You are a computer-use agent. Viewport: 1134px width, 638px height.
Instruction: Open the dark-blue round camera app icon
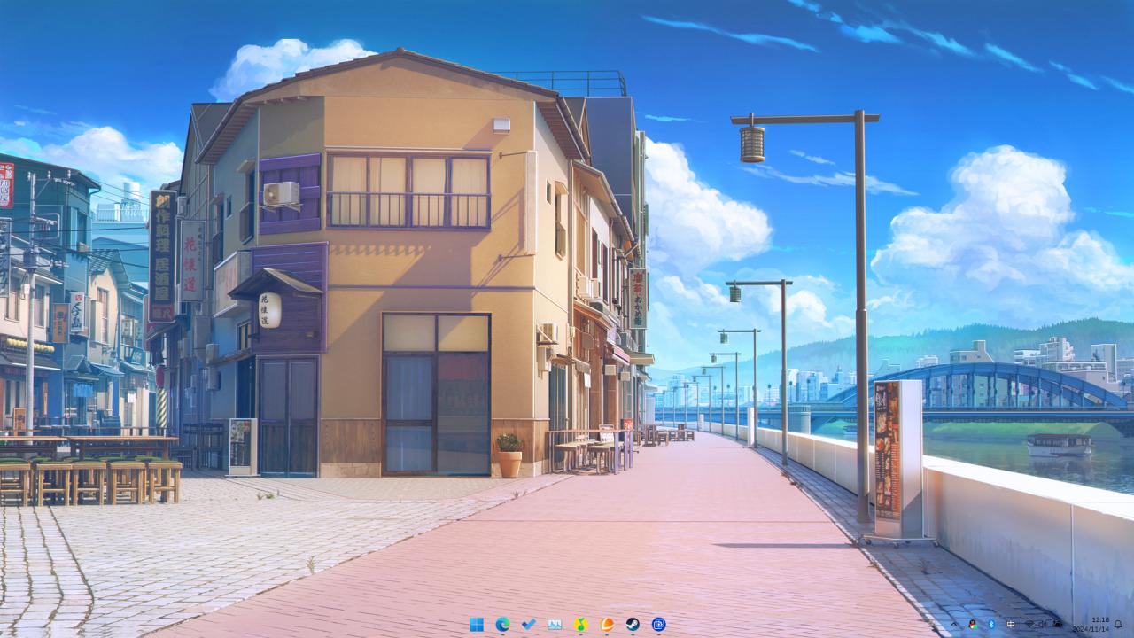658,625
